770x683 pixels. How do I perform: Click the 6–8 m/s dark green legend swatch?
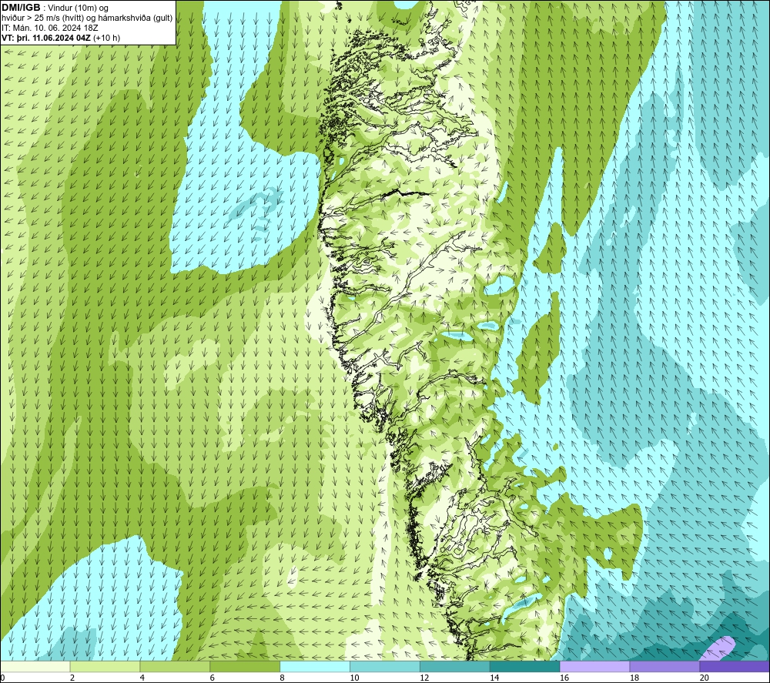click(245, 666)
